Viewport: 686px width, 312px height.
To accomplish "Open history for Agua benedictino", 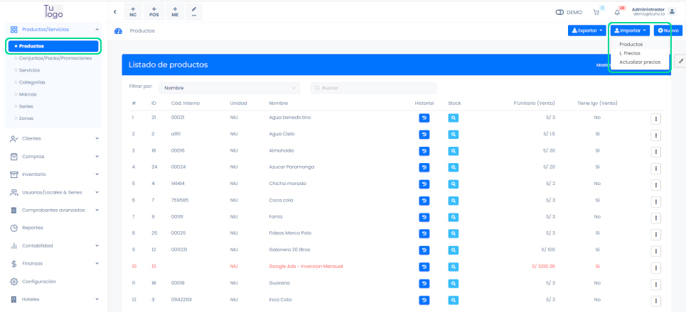I will pos(424,117).
